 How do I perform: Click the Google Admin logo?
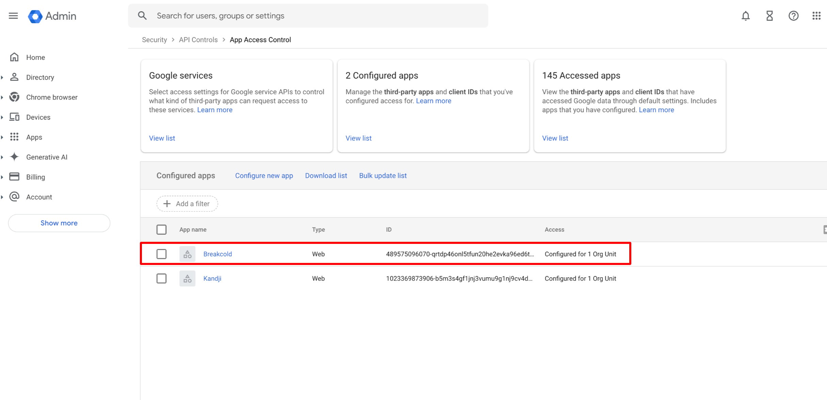tap(52, 16)
